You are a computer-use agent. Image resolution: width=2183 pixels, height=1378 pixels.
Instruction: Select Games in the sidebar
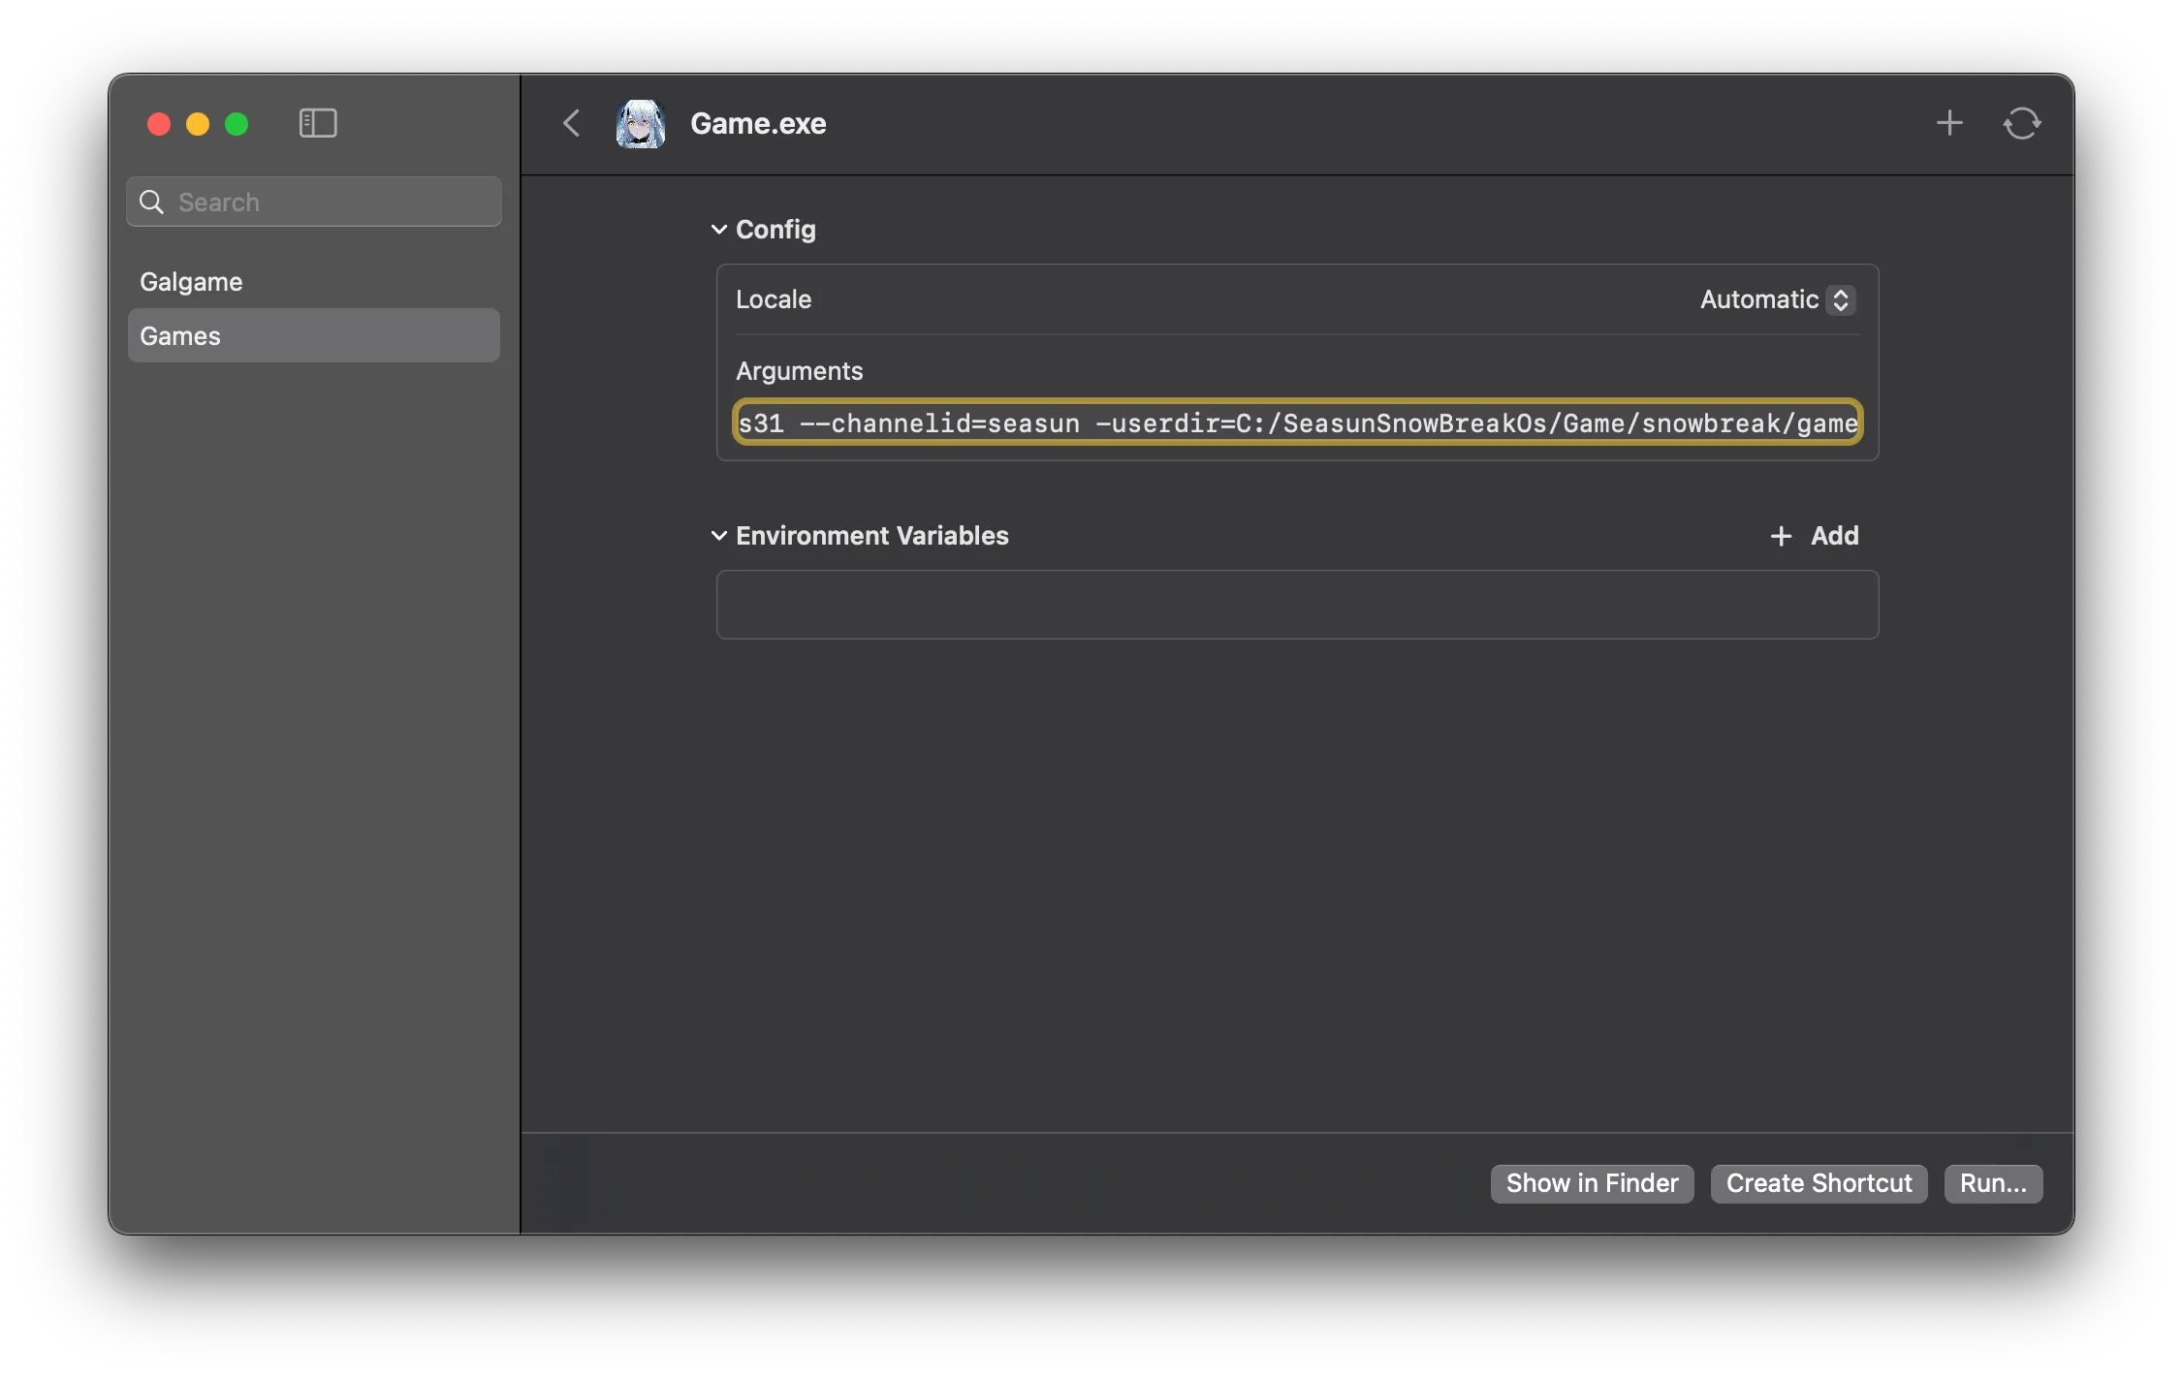(313, 335)
